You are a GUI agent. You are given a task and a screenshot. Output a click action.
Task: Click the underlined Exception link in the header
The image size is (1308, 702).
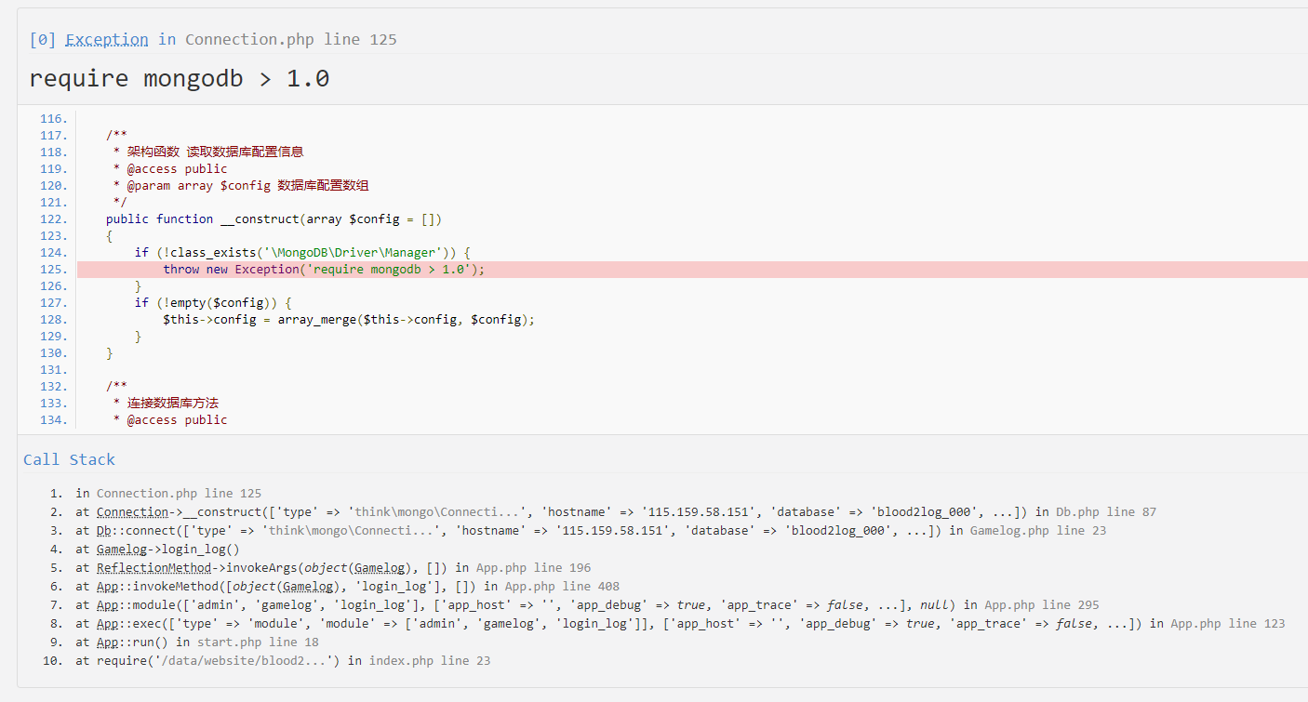click(x=106, y=39)
